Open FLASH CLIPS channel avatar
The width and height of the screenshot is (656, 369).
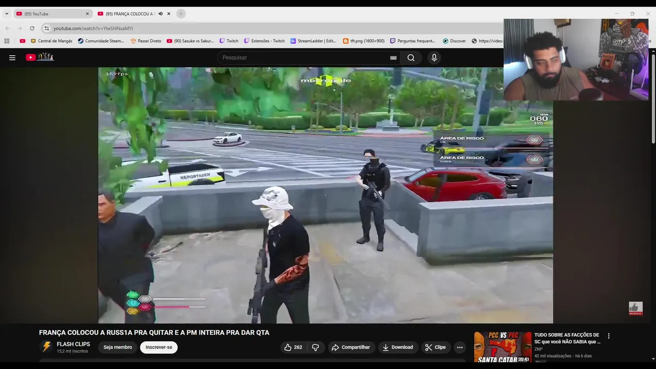[47, 347]
